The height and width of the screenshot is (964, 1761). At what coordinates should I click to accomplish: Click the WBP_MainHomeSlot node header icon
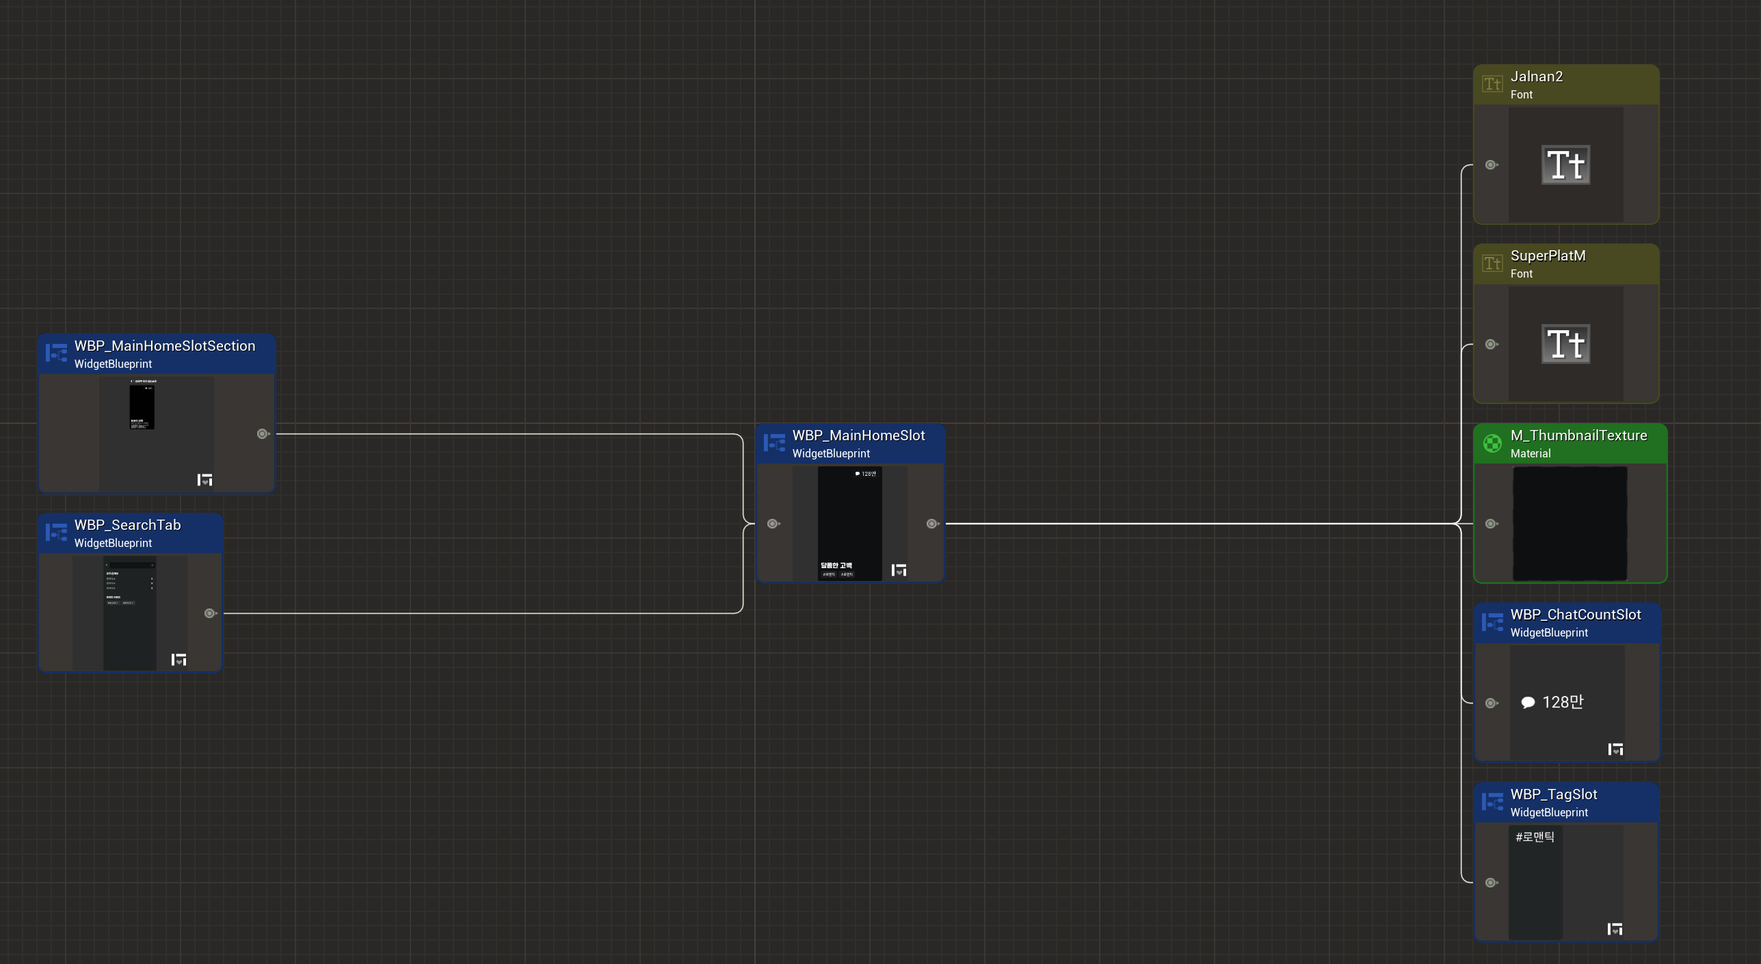(x=774, y=443)
